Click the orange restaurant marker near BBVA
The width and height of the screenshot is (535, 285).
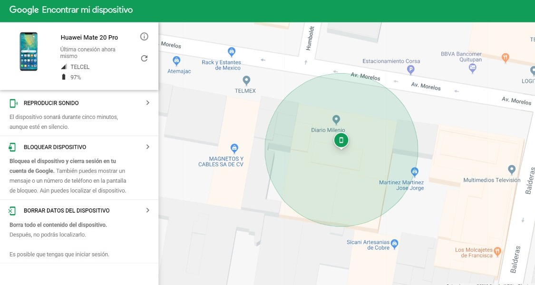[506, 58]
